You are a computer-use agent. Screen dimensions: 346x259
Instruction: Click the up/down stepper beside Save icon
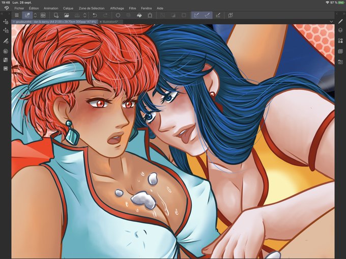(x=85, y=15)
